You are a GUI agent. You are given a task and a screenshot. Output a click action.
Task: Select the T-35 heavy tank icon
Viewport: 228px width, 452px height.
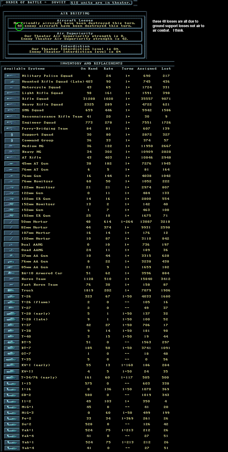tap(12, 359)
